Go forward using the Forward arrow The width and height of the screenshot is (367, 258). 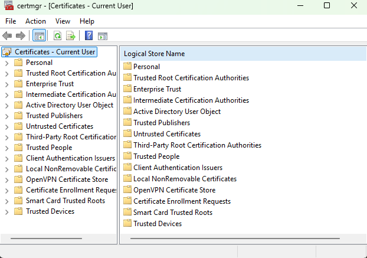coord(21,36)
